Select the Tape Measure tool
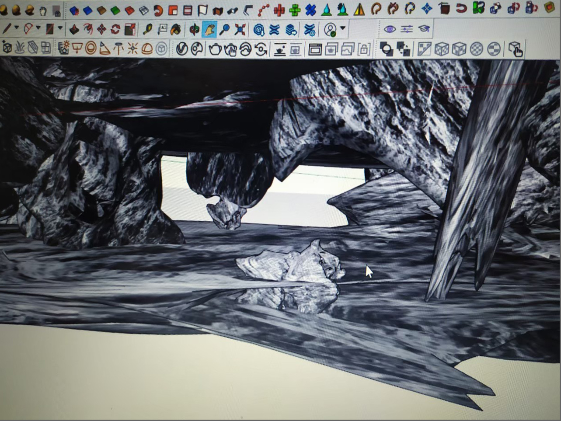Image resolution: width=561 pixels, height=421 pixels. (148, 29)
